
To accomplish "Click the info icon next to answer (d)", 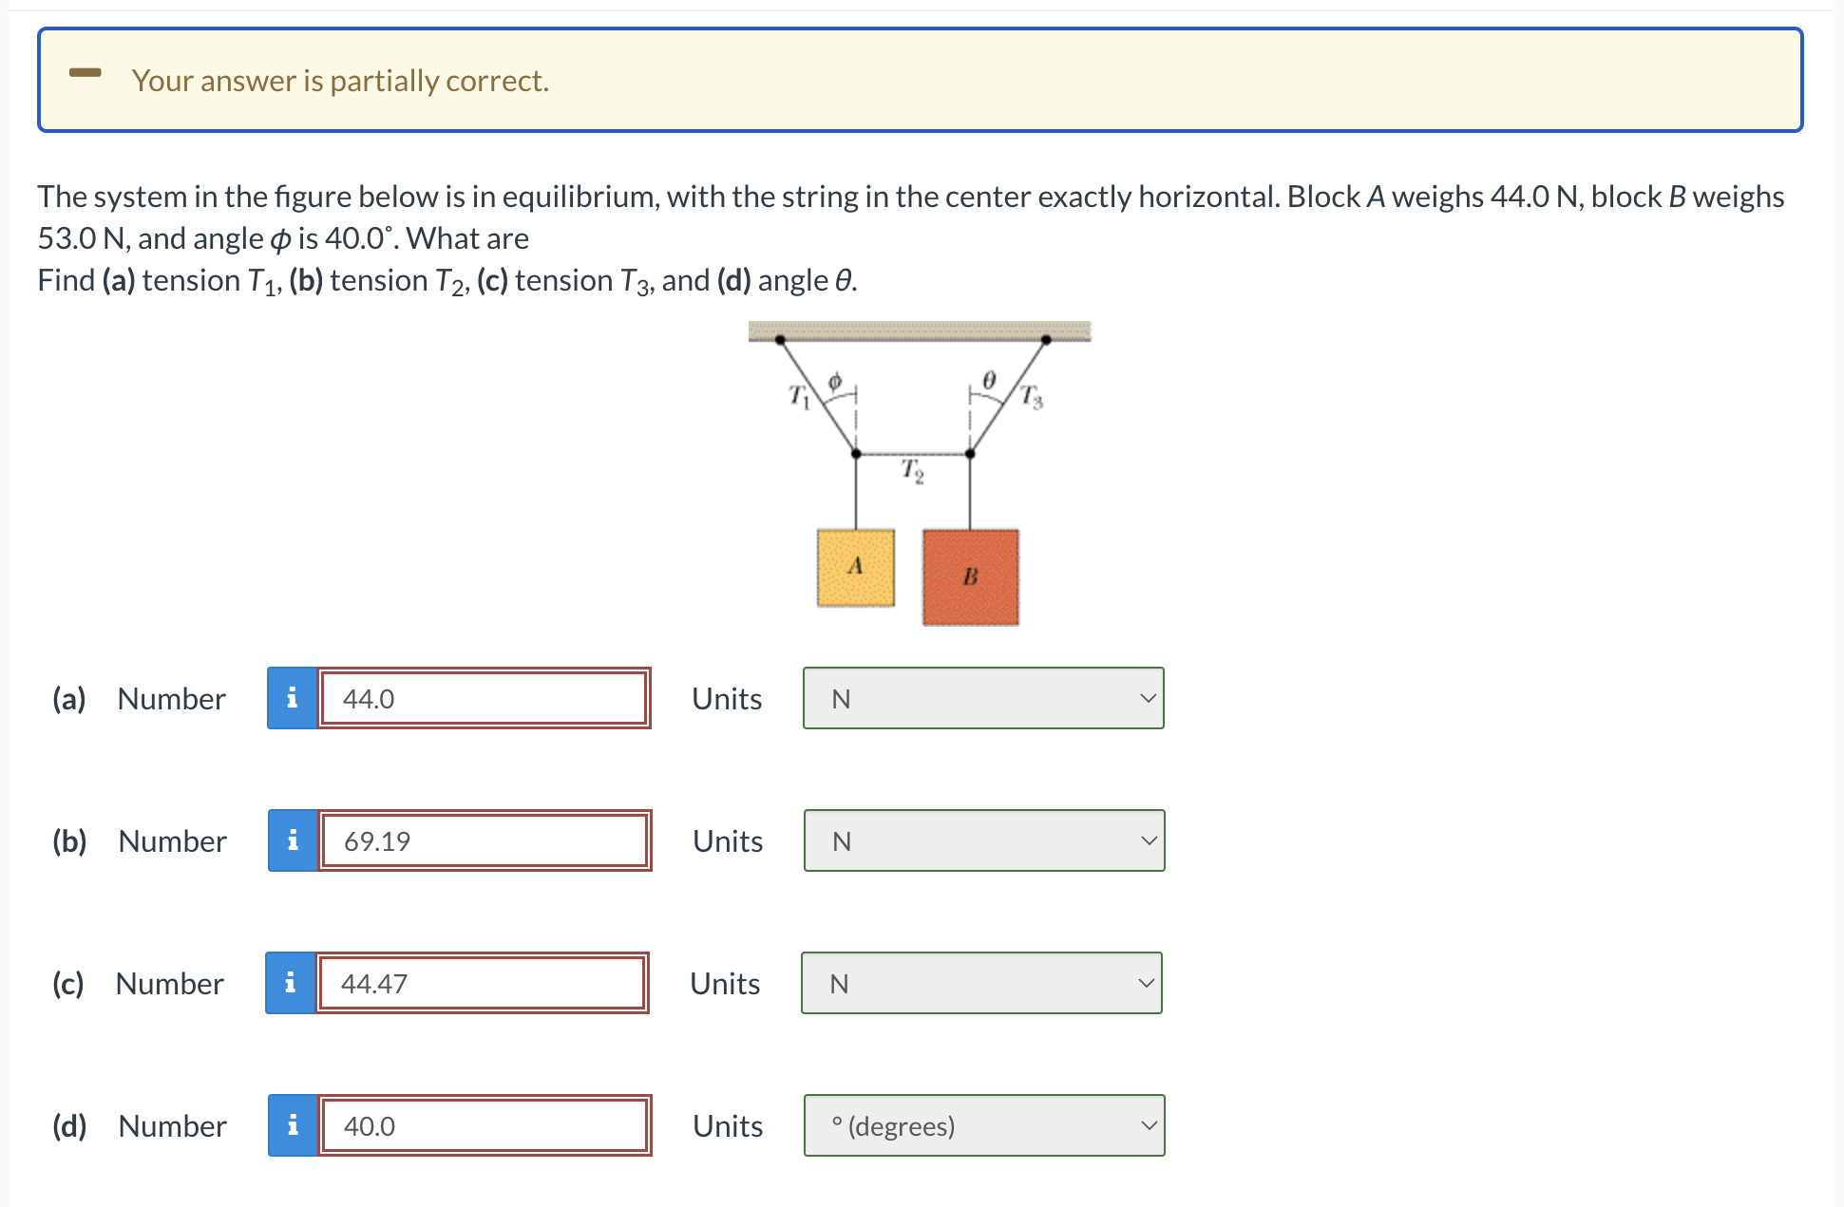I will point(293,1126).
